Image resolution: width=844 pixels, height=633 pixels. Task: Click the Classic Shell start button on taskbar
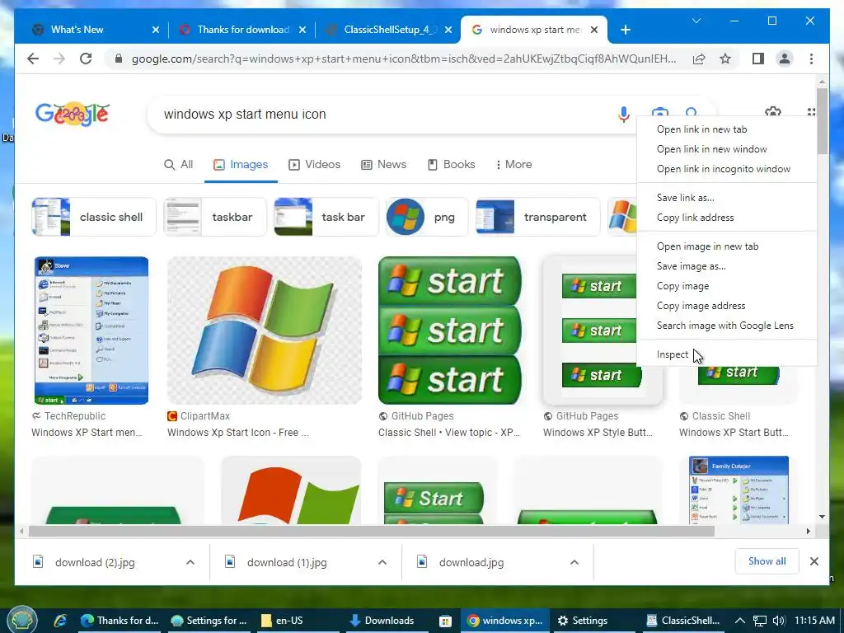(21, 620)
